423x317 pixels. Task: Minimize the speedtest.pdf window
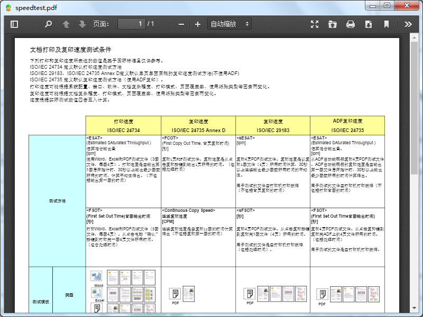pos(373,5)
